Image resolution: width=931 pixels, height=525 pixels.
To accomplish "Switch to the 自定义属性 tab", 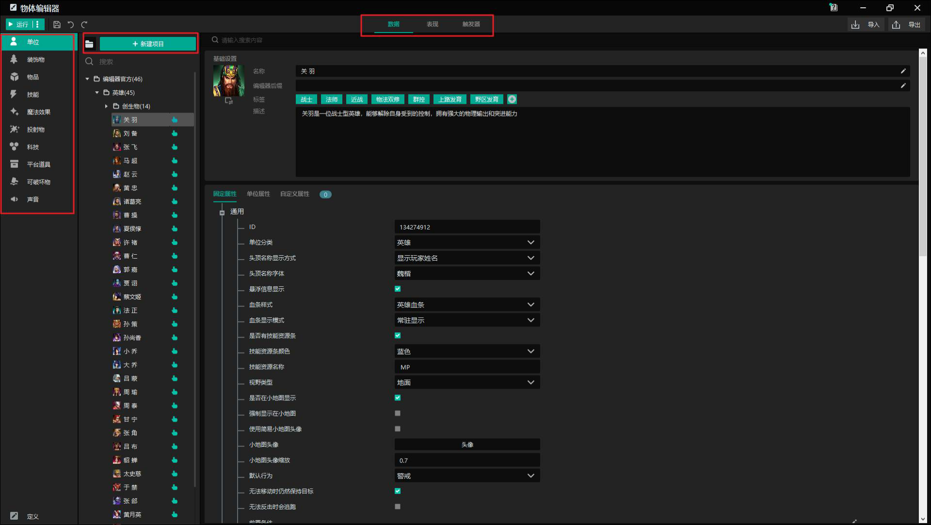I will click(x=295, y=194).
